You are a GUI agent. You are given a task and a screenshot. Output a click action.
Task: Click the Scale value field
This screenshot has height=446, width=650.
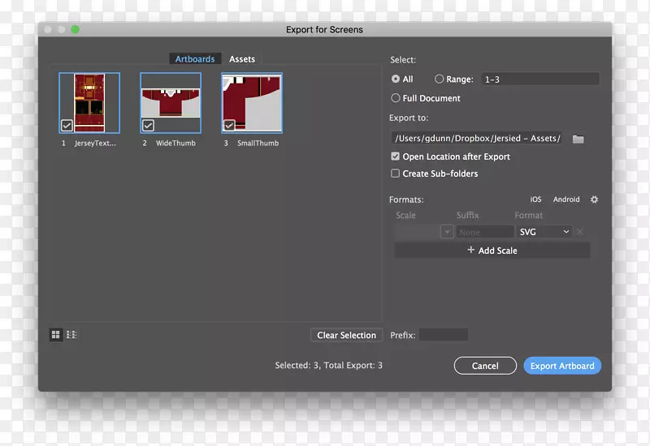[x=417, y=232]
